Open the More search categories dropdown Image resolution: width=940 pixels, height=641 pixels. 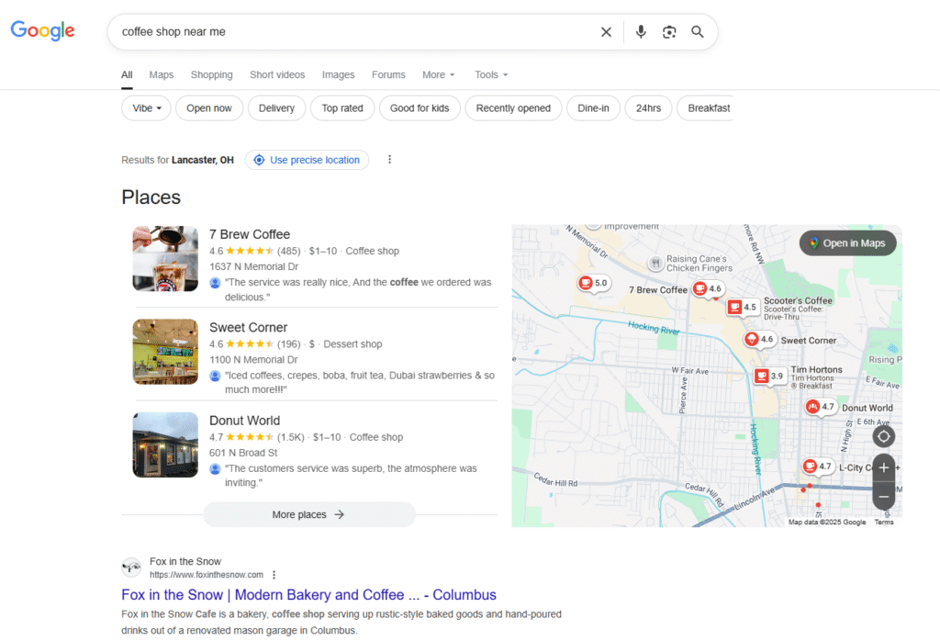pyautogui.click(x=439, y=75)
